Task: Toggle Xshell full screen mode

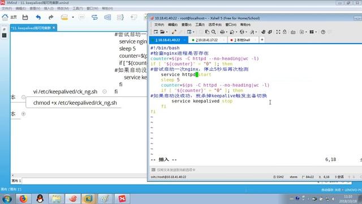Action: pyautogui.click(x=278, y=32)
